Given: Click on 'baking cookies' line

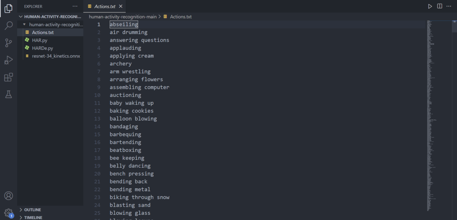Looking at the screenshot, I should pos(132,111).
